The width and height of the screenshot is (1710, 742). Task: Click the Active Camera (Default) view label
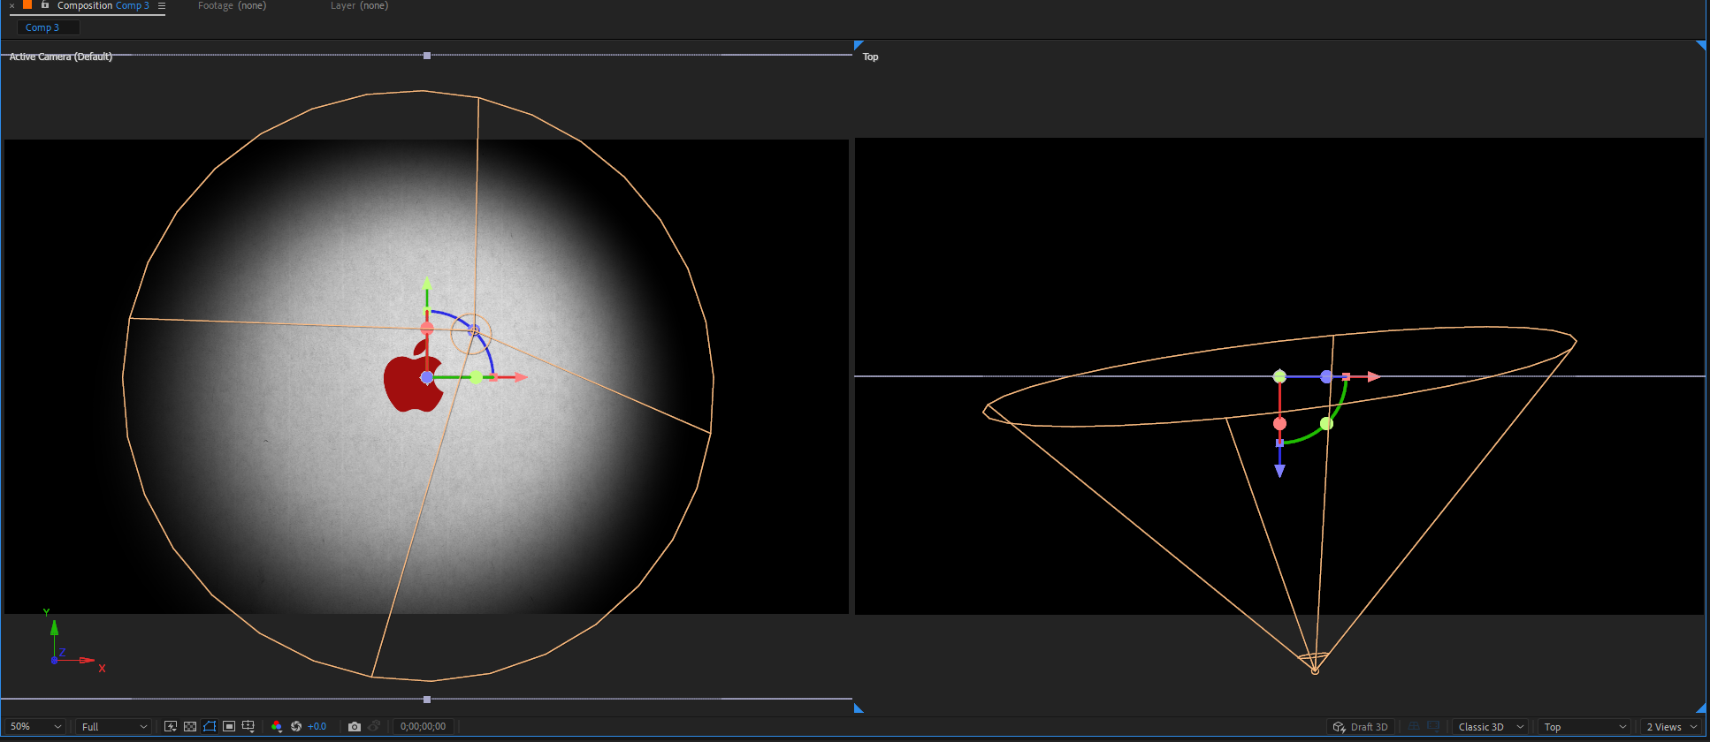(61, 57)
